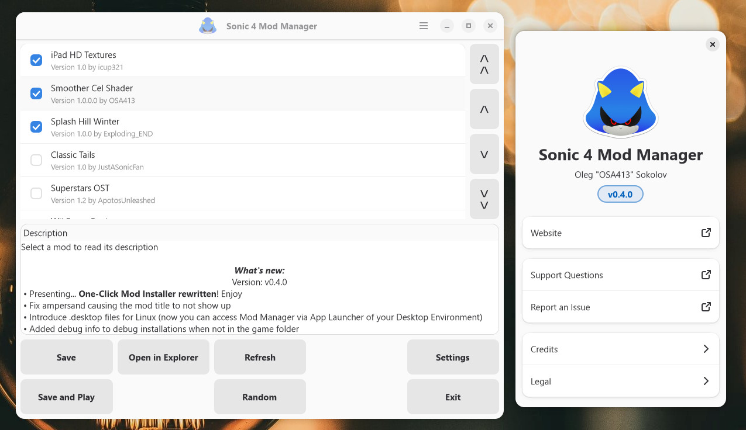Image resolution: width=746 pixels, height=430 pixels.
Task: Click the Exit button
Action: pos(453,397)
